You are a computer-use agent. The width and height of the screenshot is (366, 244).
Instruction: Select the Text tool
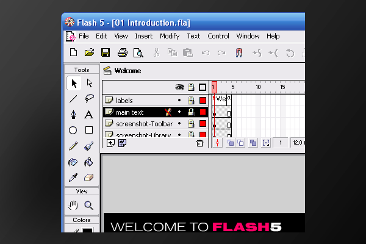pyautogui.click(x=88, y=115)
